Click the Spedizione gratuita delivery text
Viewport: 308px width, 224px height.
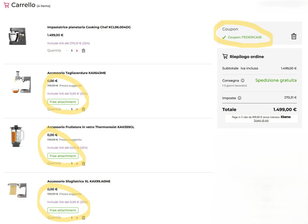point(276,80)
